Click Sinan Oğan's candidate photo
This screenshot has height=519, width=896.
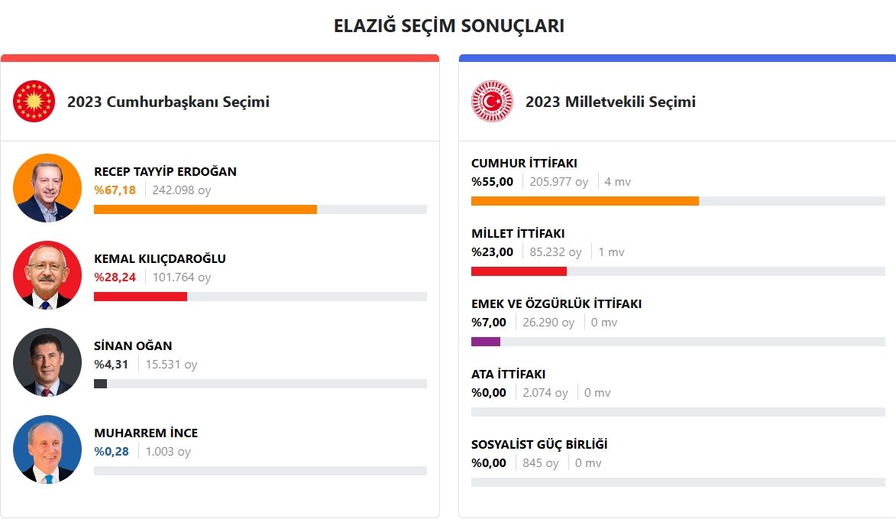tap(47, 362)
